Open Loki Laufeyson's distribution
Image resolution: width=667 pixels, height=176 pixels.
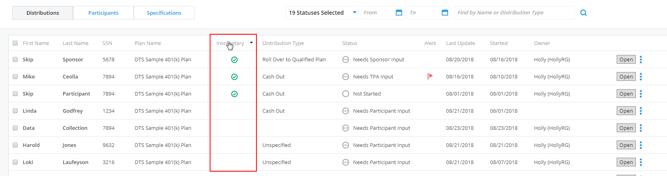tap(626, 162)
